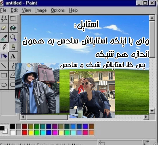The height and width of the screenshot is (145, 158).
Task: Activate the Pick Color eyedropper tool
Action: (x=4, y=37)
